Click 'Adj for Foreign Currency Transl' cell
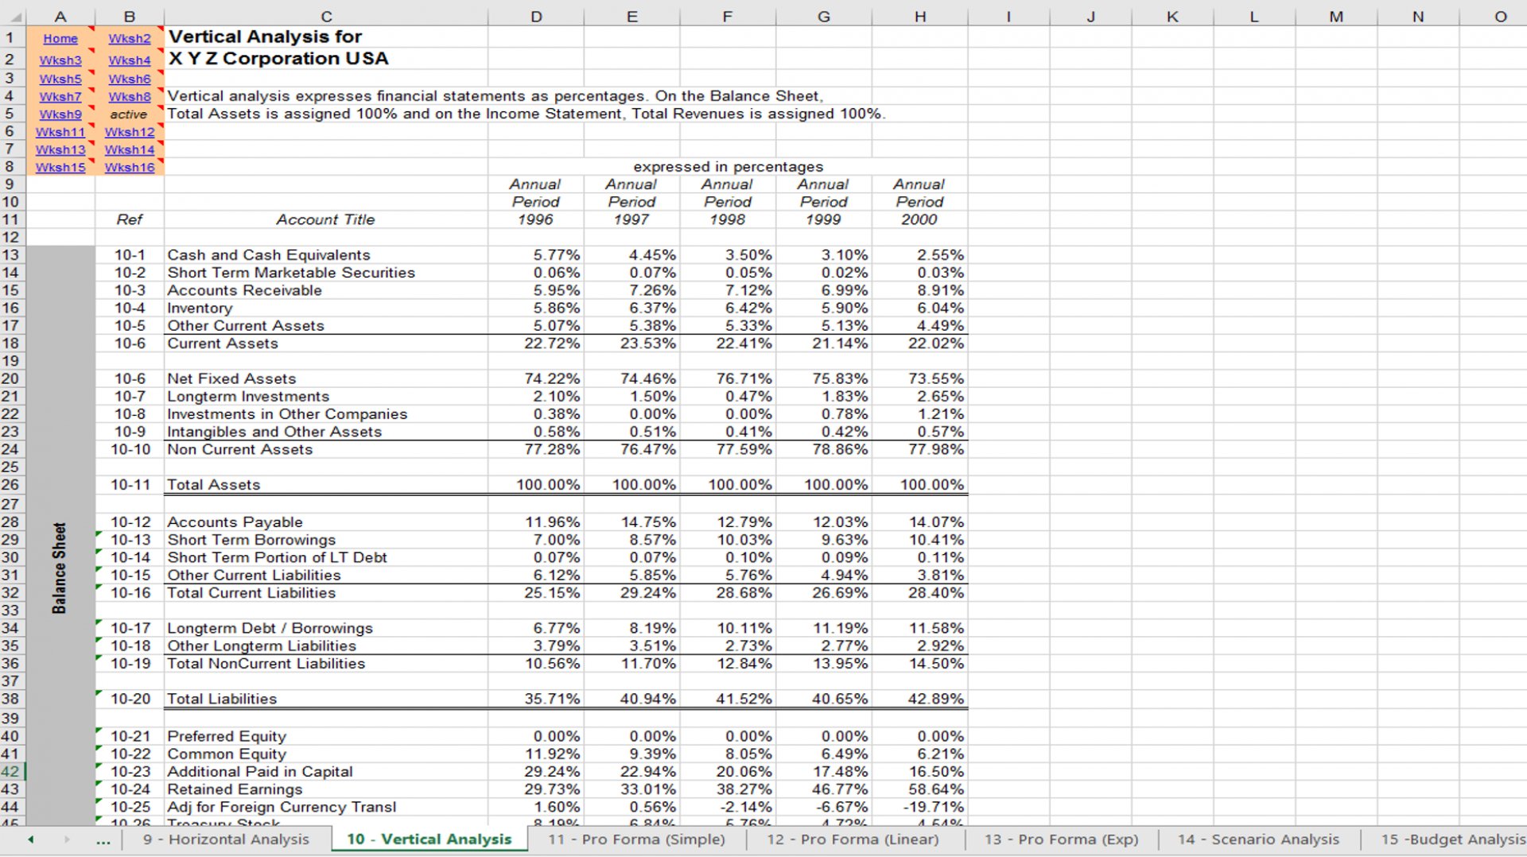 (x=326, y=807)
